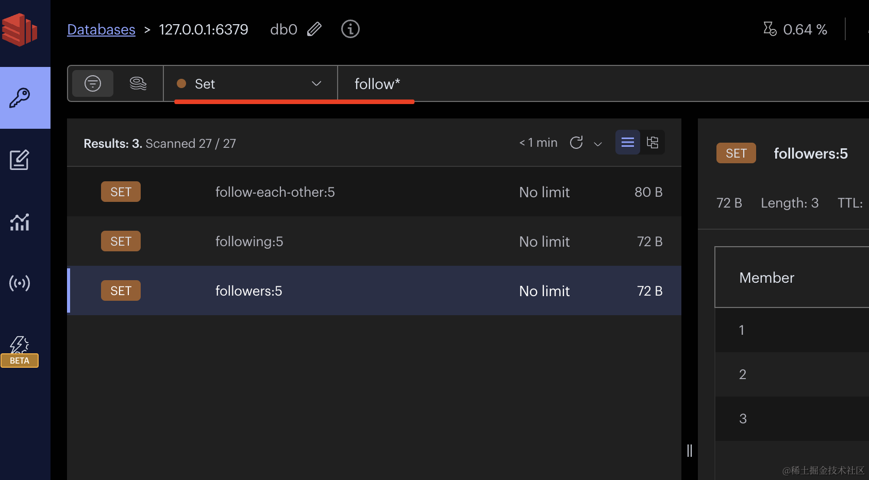
Task: Switch to filter-by-pattern mode
Action: click(93, 83)
